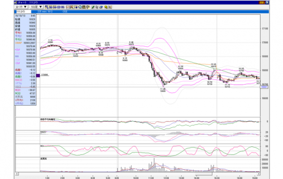The height and width of the screenshot is (179, 283).
Task: Click the 225 mini 1612 header bar
Action: point(150,11)
